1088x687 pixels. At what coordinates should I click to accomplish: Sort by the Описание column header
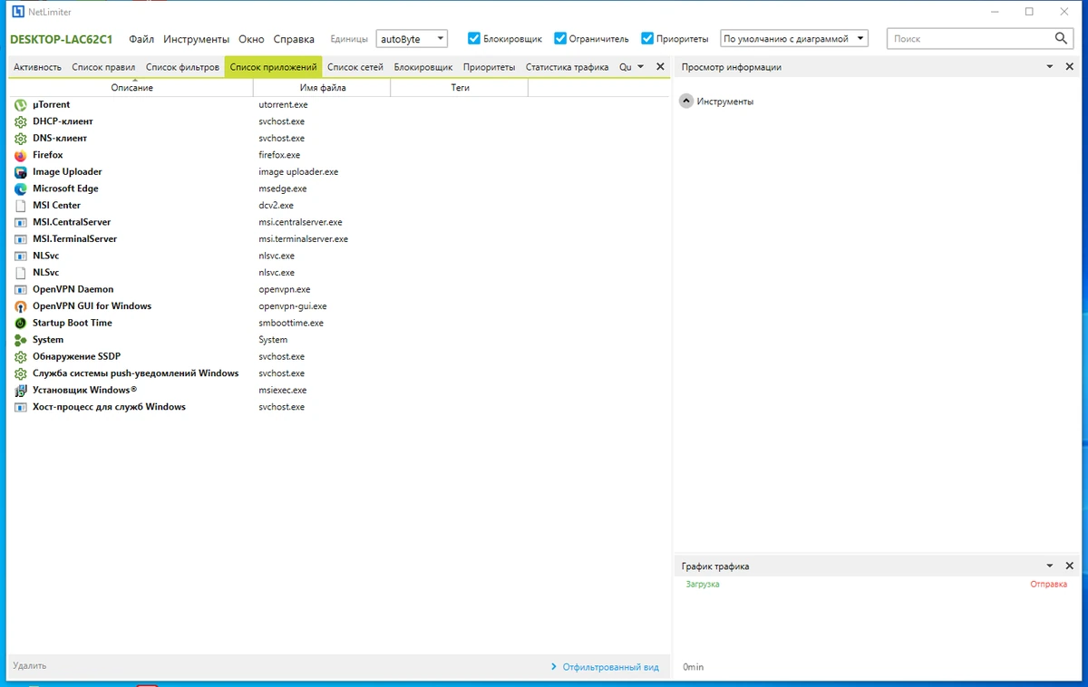(x=131, y=88)
